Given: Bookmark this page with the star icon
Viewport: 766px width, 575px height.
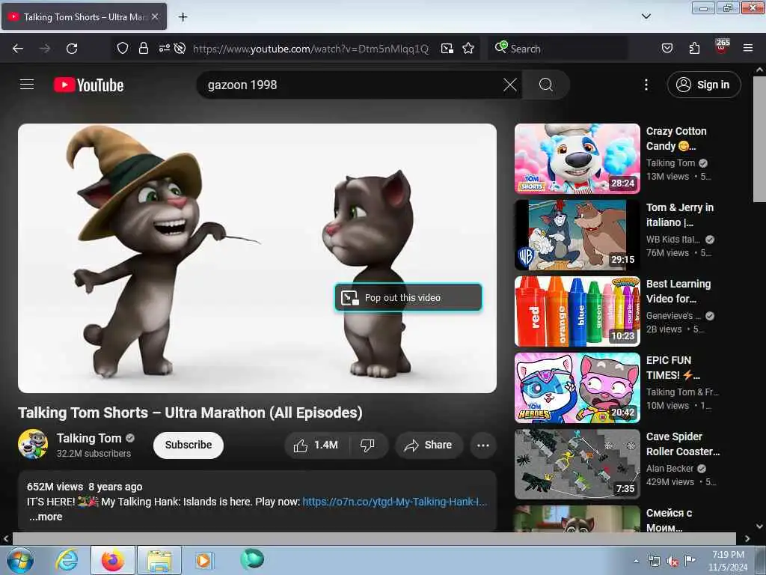Looking at the screenshot, I should click(468, 49).
